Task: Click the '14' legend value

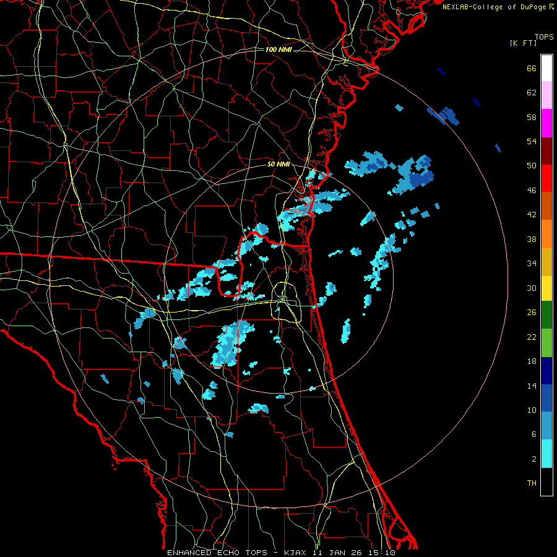Action: [x=532, y=386]
